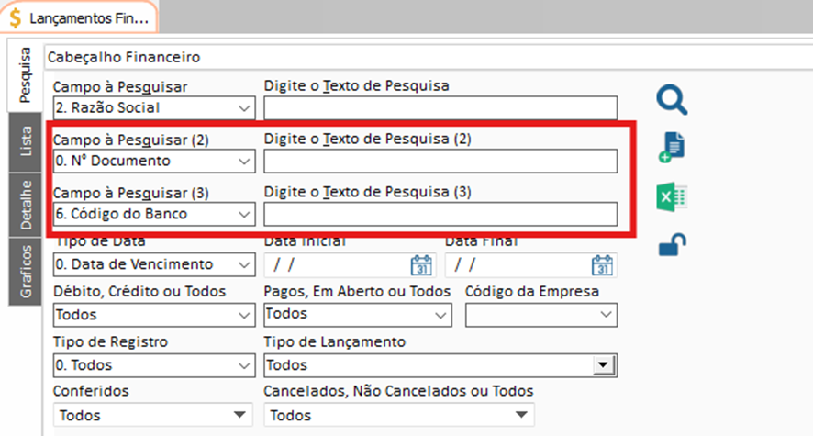Image resolution: width=813 pixels, height=436 pixels.
Task: Open the Cancelados, Não Cancelados dropdown
Action: 521,415
